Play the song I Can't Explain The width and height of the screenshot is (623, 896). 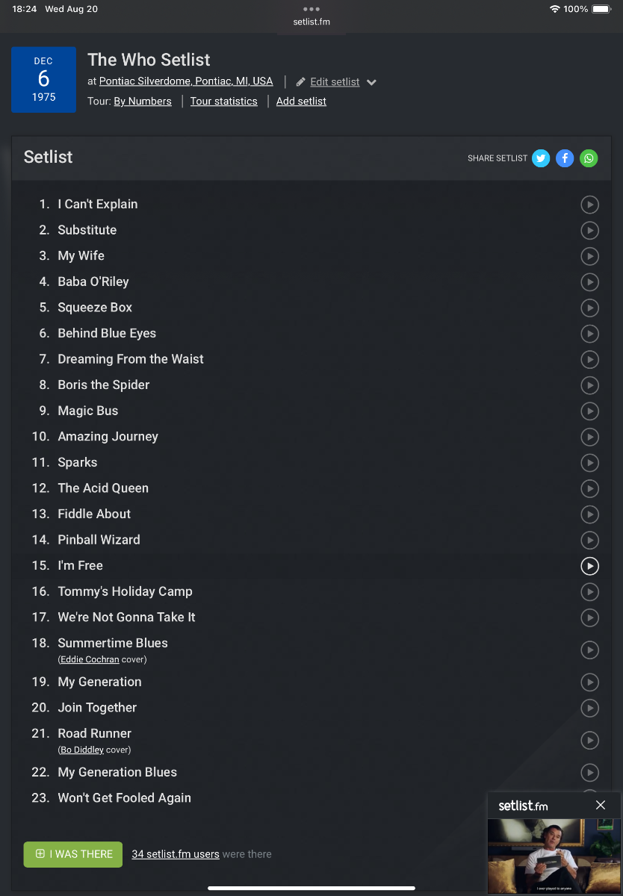pos(589,205)
